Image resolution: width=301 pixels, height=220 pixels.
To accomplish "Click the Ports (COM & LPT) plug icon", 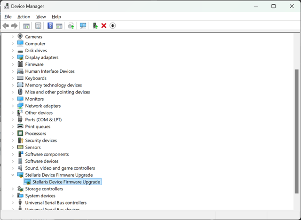I will point(20,119).
